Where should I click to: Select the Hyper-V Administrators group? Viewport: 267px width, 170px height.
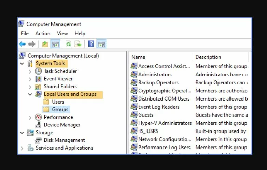pos(165,123)
